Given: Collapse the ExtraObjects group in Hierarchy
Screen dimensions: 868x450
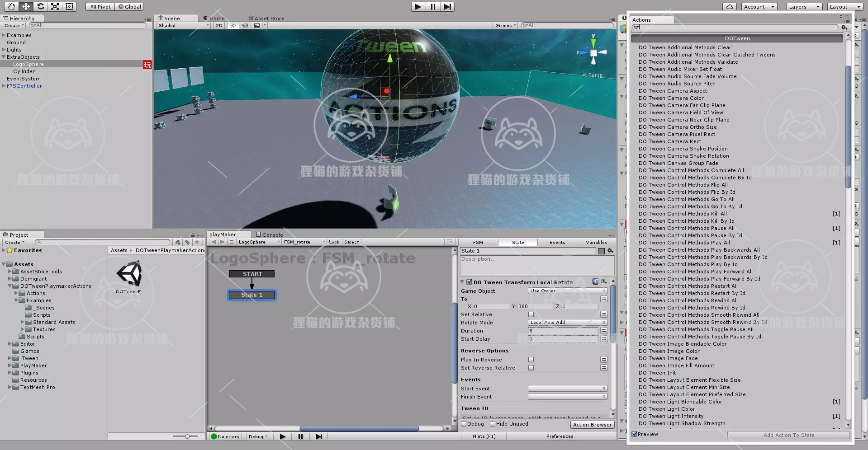Looking at the screenshot, I should (4, 57).
